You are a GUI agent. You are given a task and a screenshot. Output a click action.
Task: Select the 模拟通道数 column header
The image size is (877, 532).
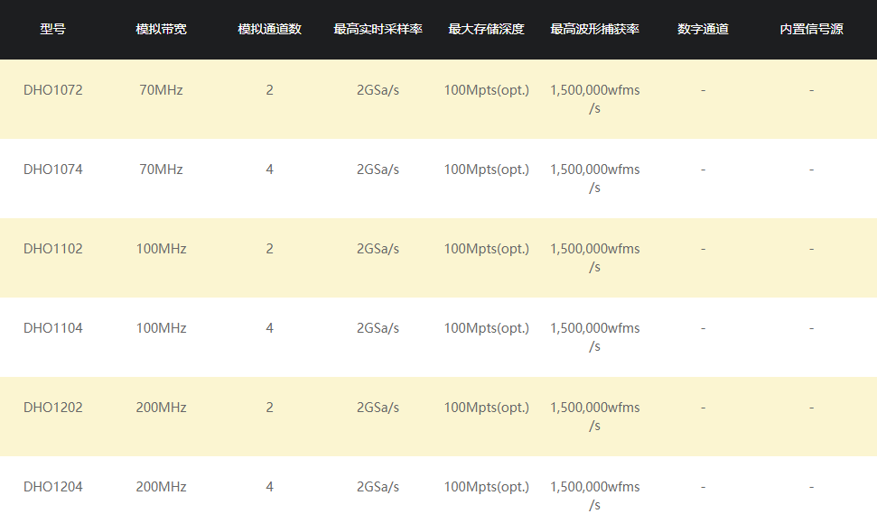point(269,29)
